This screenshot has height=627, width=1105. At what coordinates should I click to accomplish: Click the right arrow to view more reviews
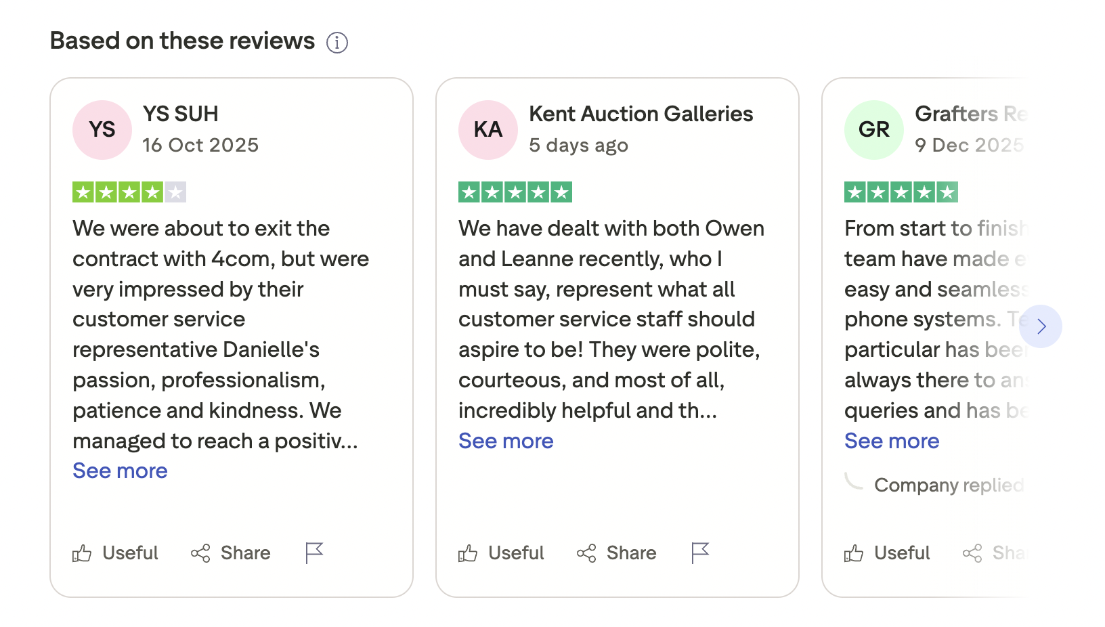(x=1041, y=326)
